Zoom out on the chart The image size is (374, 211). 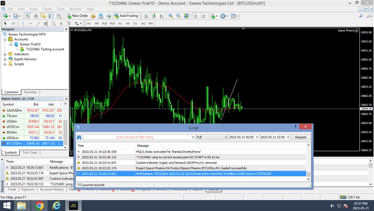coord(178,16)
